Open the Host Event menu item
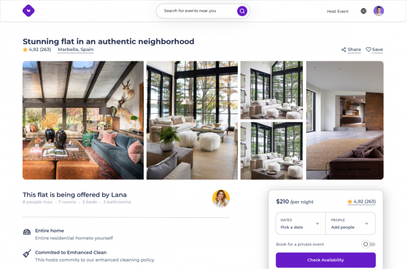The height and width of the screenshot is (269, 406). pyautogui.click(x=338, y=12)
